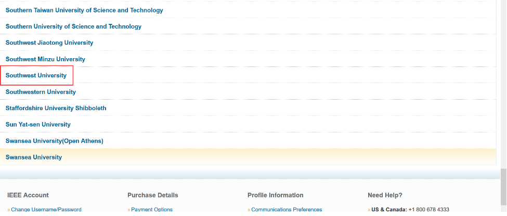The width and height of the screenshot is (507, 216).
Task: Select Staffordshire University Shibboleth
Action: [56, 108]
